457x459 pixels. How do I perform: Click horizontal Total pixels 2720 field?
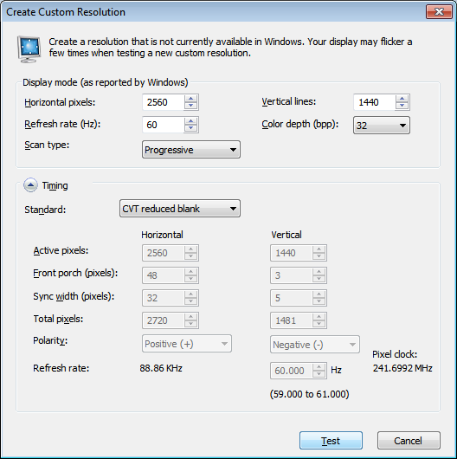(164, 320)
